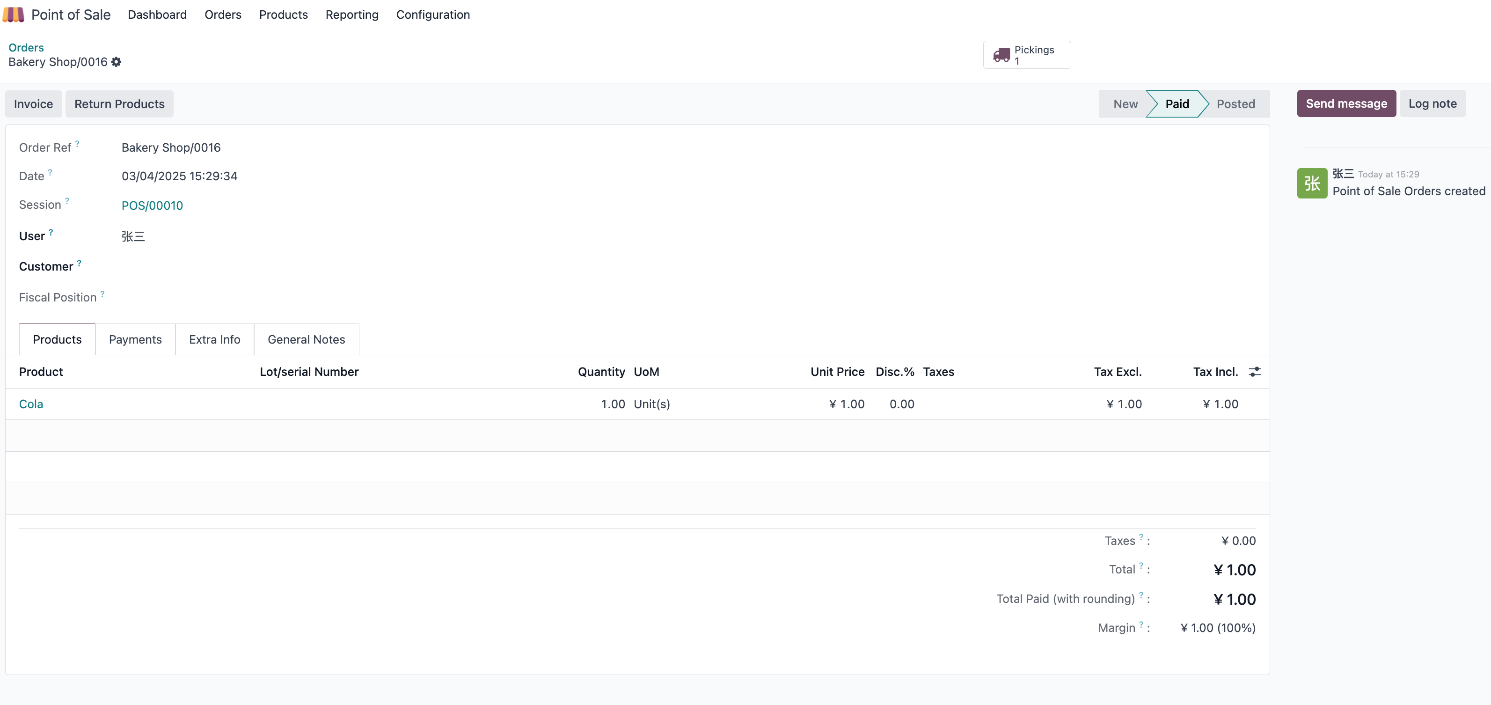
Task: Click the Invoice button
Action: click(34, 103)
